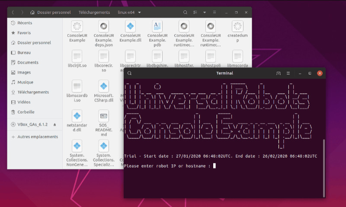Go forward in Files window
Screen dimensions: 346x207
22,13
